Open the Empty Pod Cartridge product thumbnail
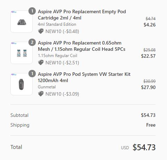 [x=22, y=22]
